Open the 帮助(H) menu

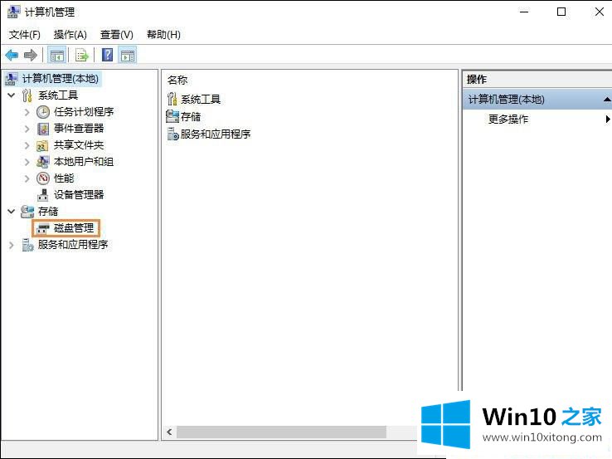click(x=163, y=35)
